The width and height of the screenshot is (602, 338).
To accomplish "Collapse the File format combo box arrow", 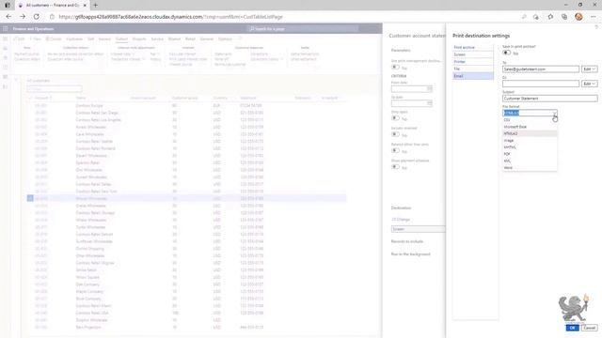I will click(x=554, y=113).
